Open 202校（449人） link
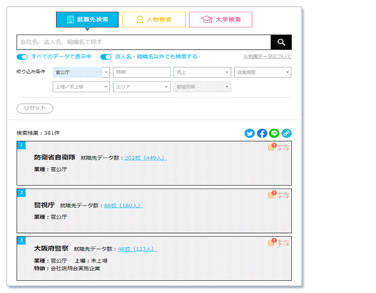Image resolution: width=376 pixels, height=293 pixels. point(146,158)
